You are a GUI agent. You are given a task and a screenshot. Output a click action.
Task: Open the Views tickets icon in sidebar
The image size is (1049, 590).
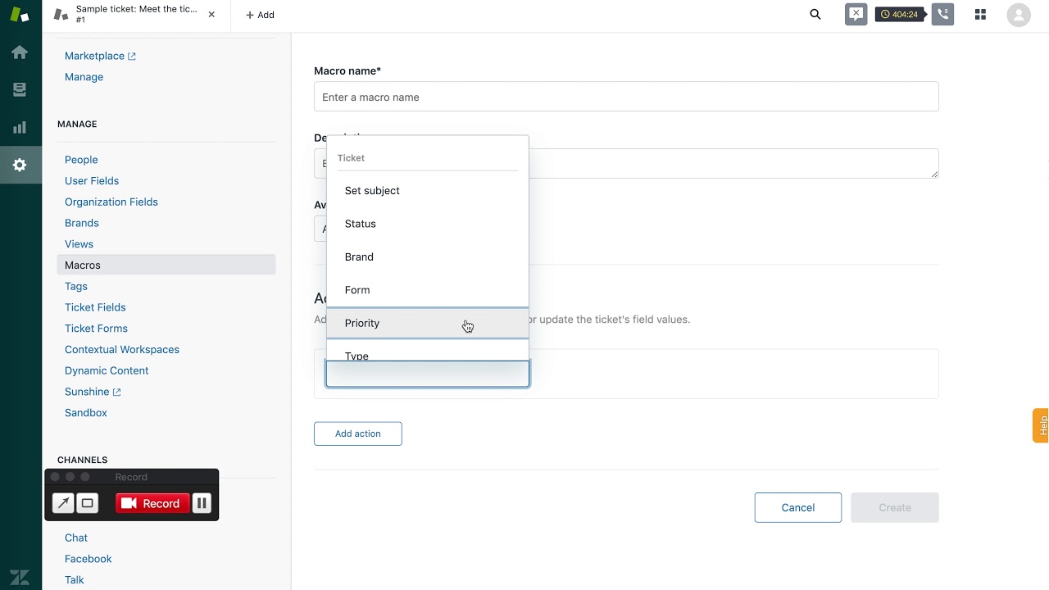coord(20,90)
